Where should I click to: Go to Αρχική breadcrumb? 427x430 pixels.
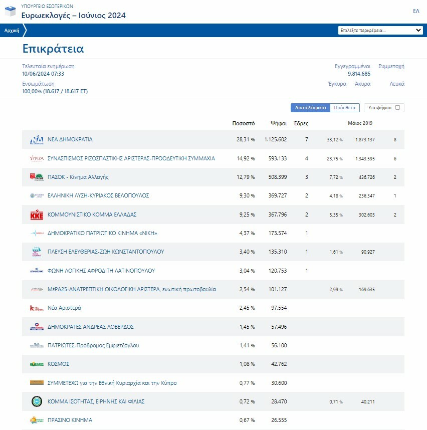click(x=12, y=31)
